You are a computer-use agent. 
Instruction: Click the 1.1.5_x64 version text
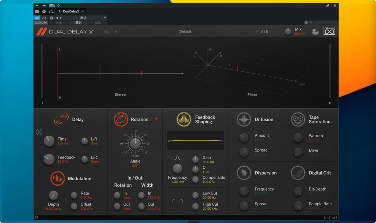330,218
